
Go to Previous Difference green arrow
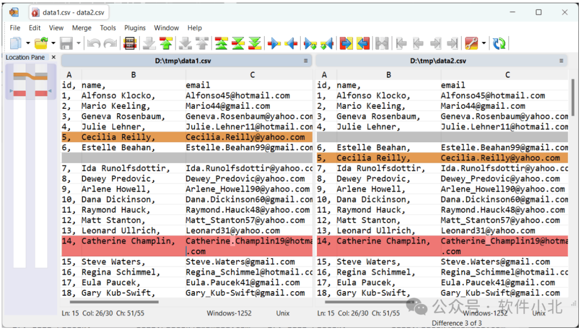pos(166,44)
